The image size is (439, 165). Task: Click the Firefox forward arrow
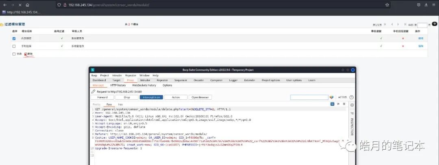pos(13,5)
